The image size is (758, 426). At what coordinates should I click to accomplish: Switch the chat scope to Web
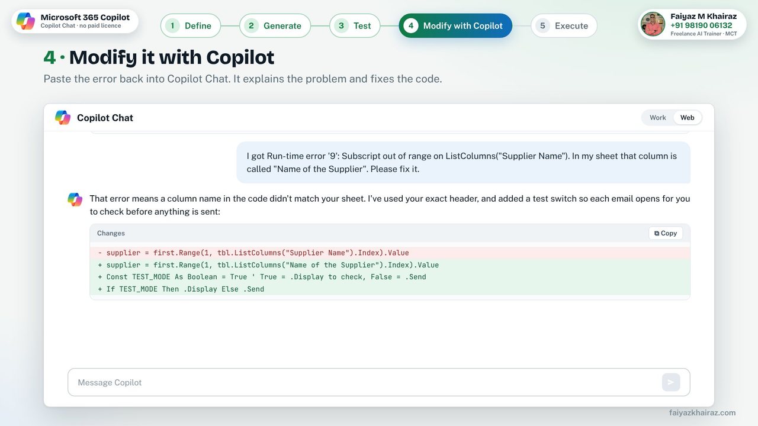[x=687, y=117]
